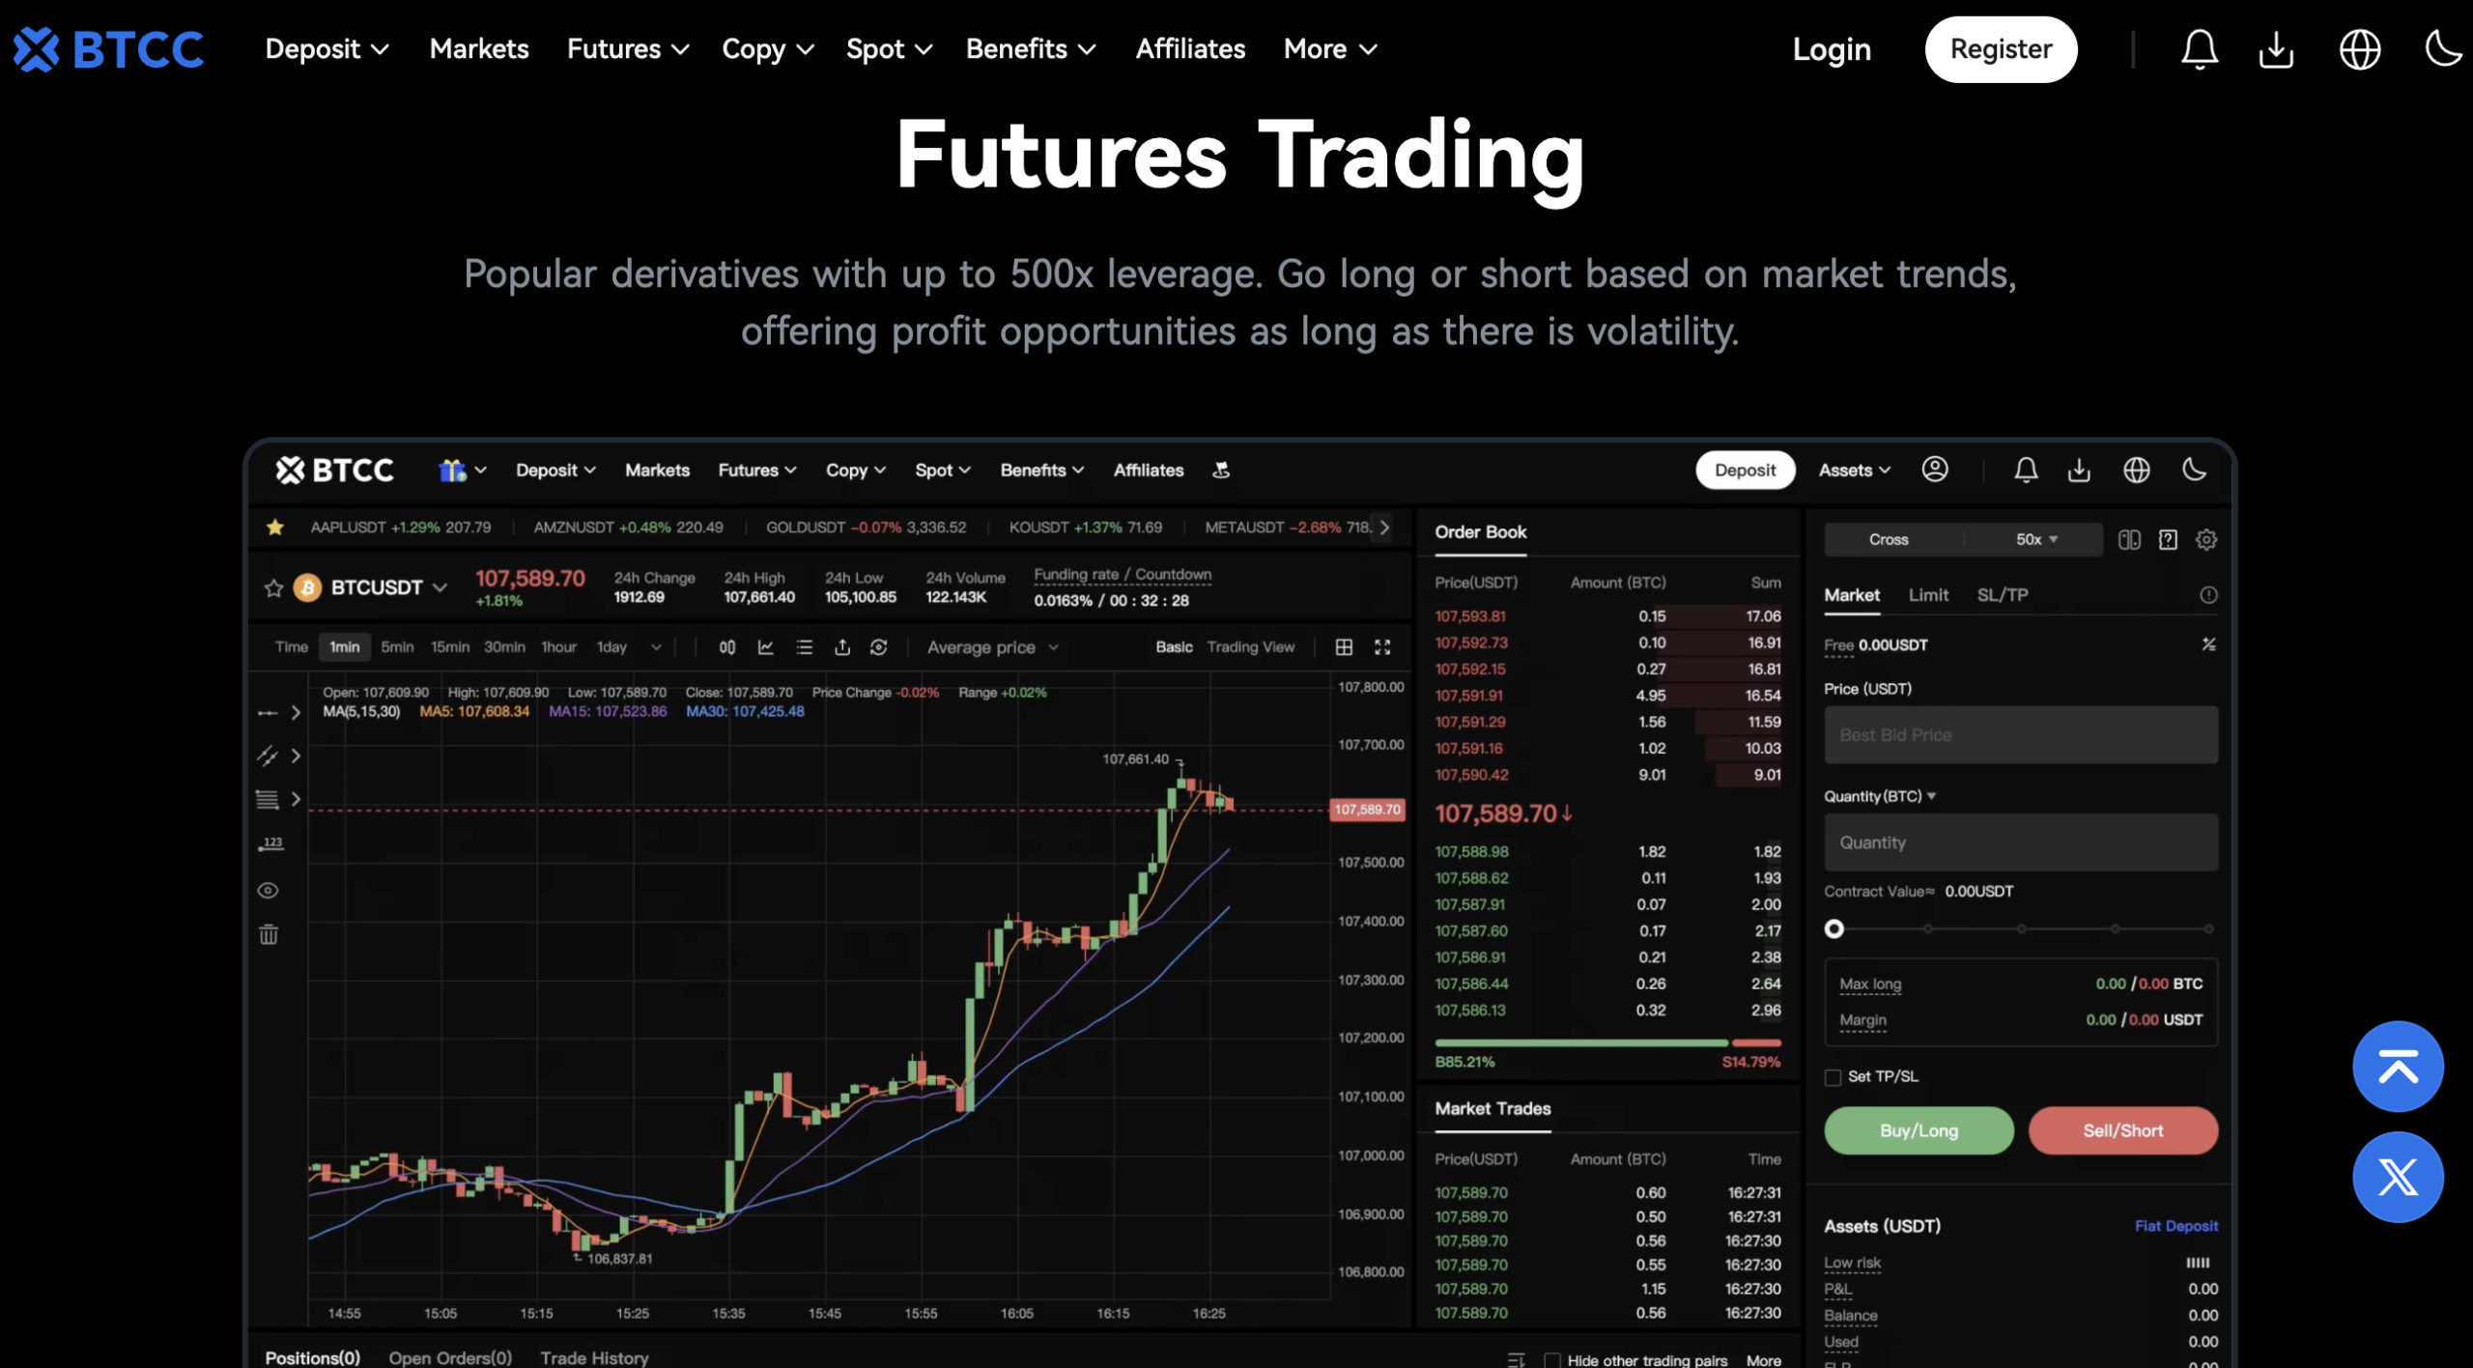Click the share/export icon on the chart toolbar

point(842,647)
